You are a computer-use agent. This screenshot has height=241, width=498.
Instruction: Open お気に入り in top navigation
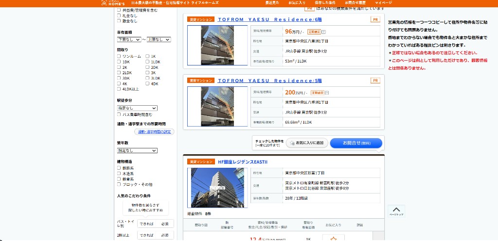297,3
